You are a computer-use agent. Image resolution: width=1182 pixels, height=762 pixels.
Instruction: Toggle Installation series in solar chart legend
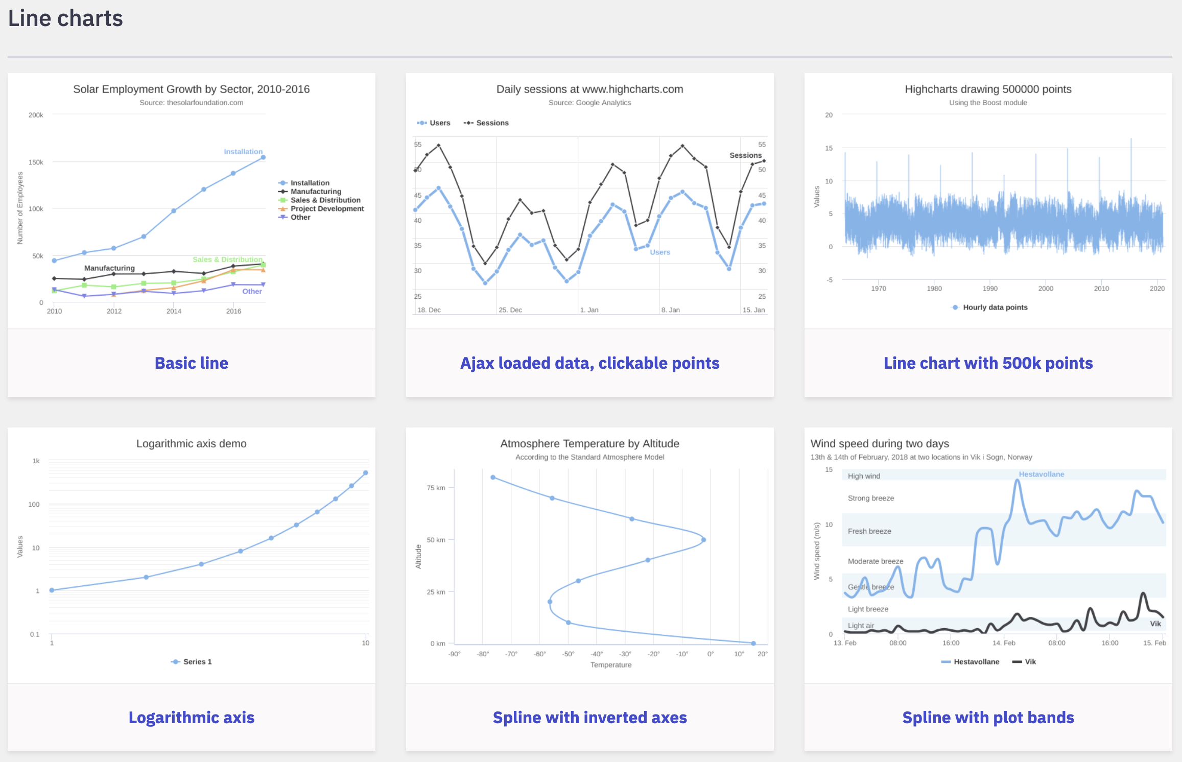(x=310, y=183)
